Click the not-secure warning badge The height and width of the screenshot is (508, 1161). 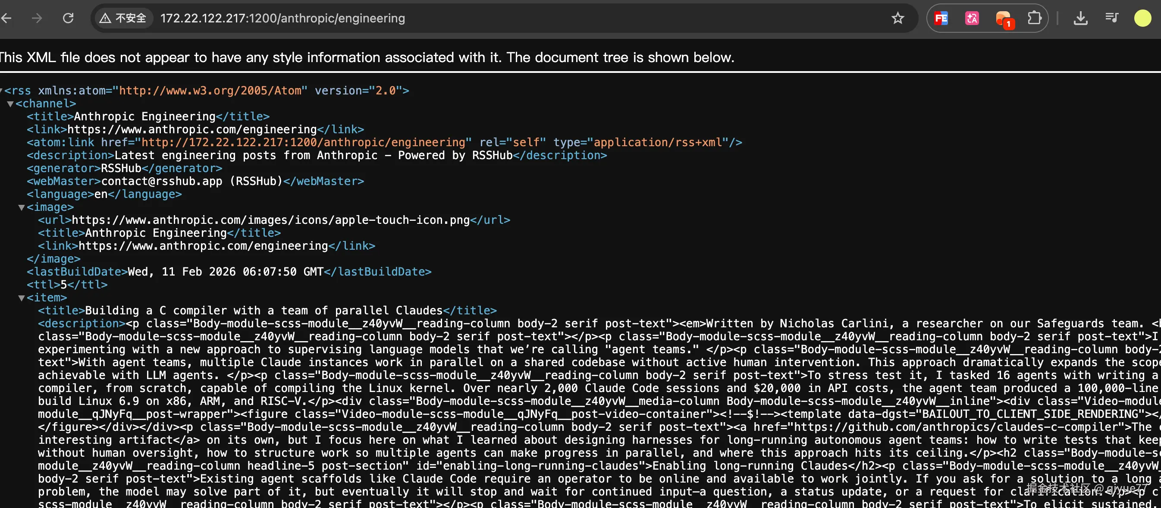point(123,18)
